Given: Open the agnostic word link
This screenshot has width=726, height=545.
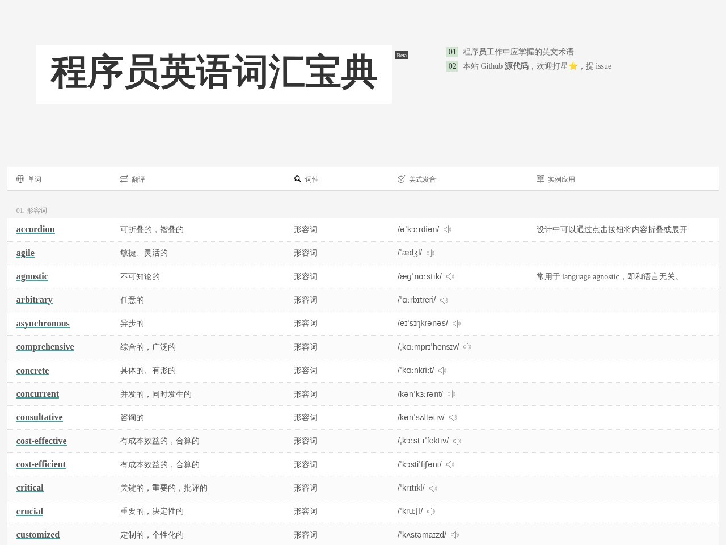Looking at the screenshot, I should point(32,276).
